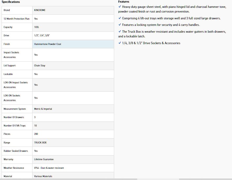Click the checkmark beside locking system feature
The width and height of the screenshot is (232, 180).
pyautogui.click(x=120, y=25)
